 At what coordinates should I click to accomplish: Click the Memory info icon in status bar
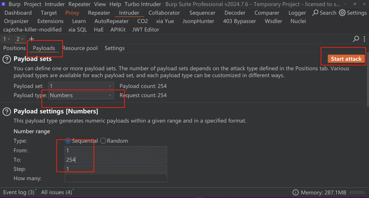[295, 192]
